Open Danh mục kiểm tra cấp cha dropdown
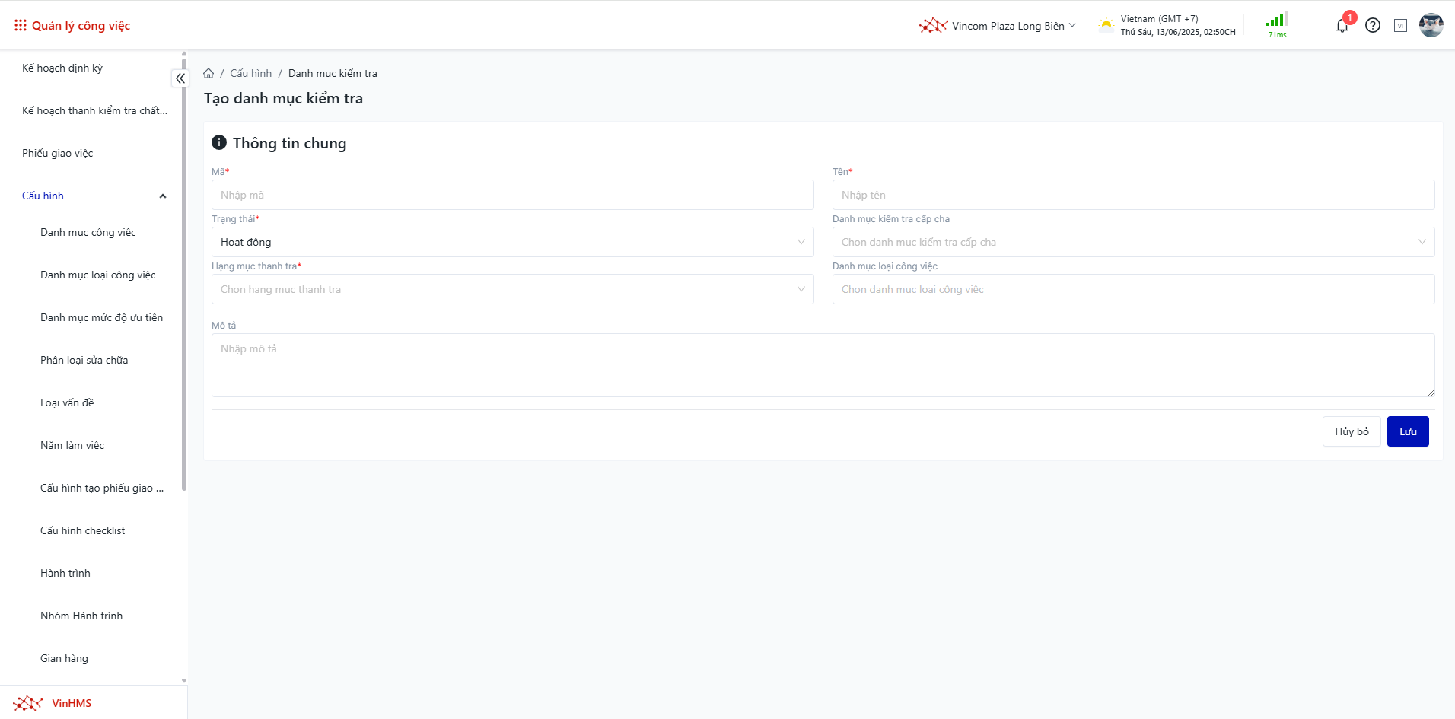 (x=1132, y=242)
